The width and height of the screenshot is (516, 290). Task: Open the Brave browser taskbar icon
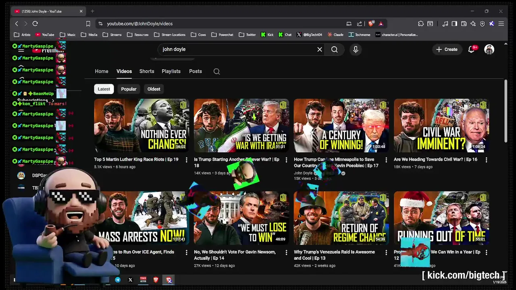click(156, 280)
